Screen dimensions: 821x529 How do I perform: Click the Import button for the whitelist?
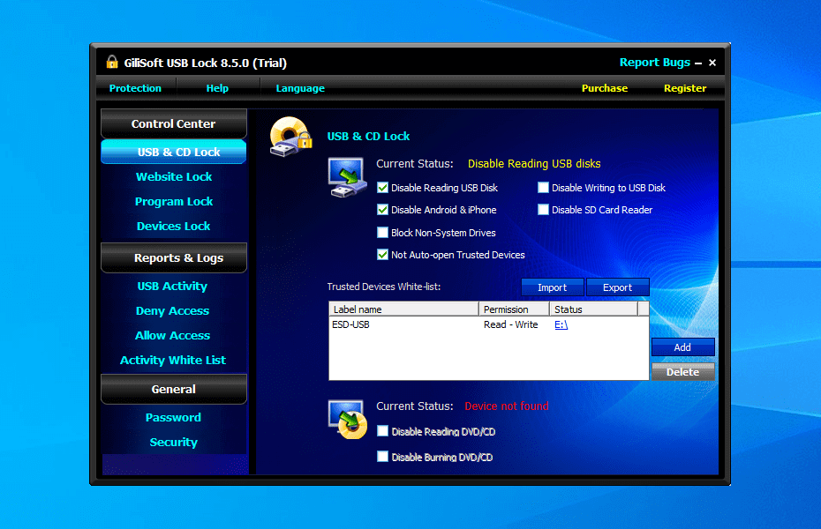point(553,287)
